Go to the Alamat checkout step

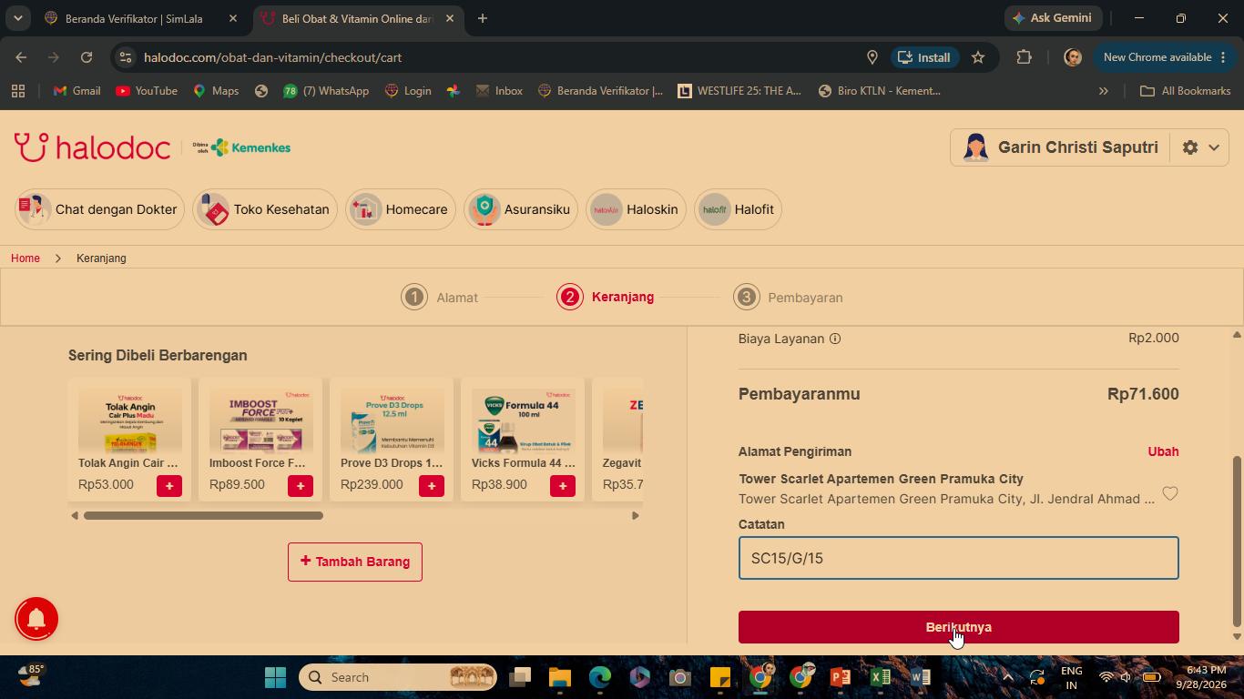coord(440,298)
